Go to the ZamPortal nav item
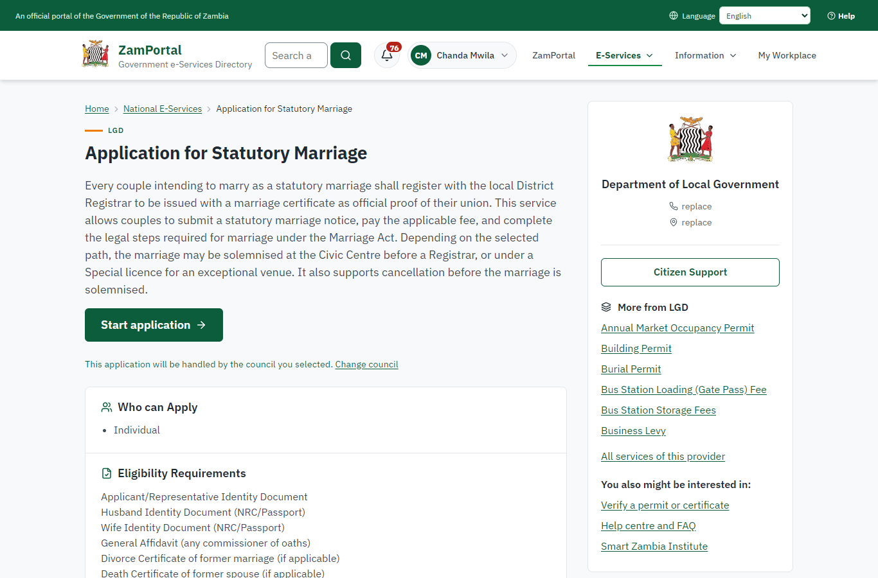The width and height of the screenshot is (878, 578). [x=553, y=55]
